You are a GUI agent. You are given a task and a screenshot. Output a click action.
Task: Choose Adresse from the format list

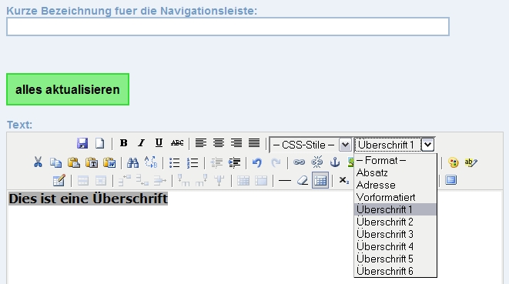[x=395, y=185]
